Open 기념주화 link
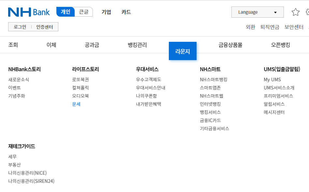Viewport: 309px width, 192px height. tap(17, 96)
